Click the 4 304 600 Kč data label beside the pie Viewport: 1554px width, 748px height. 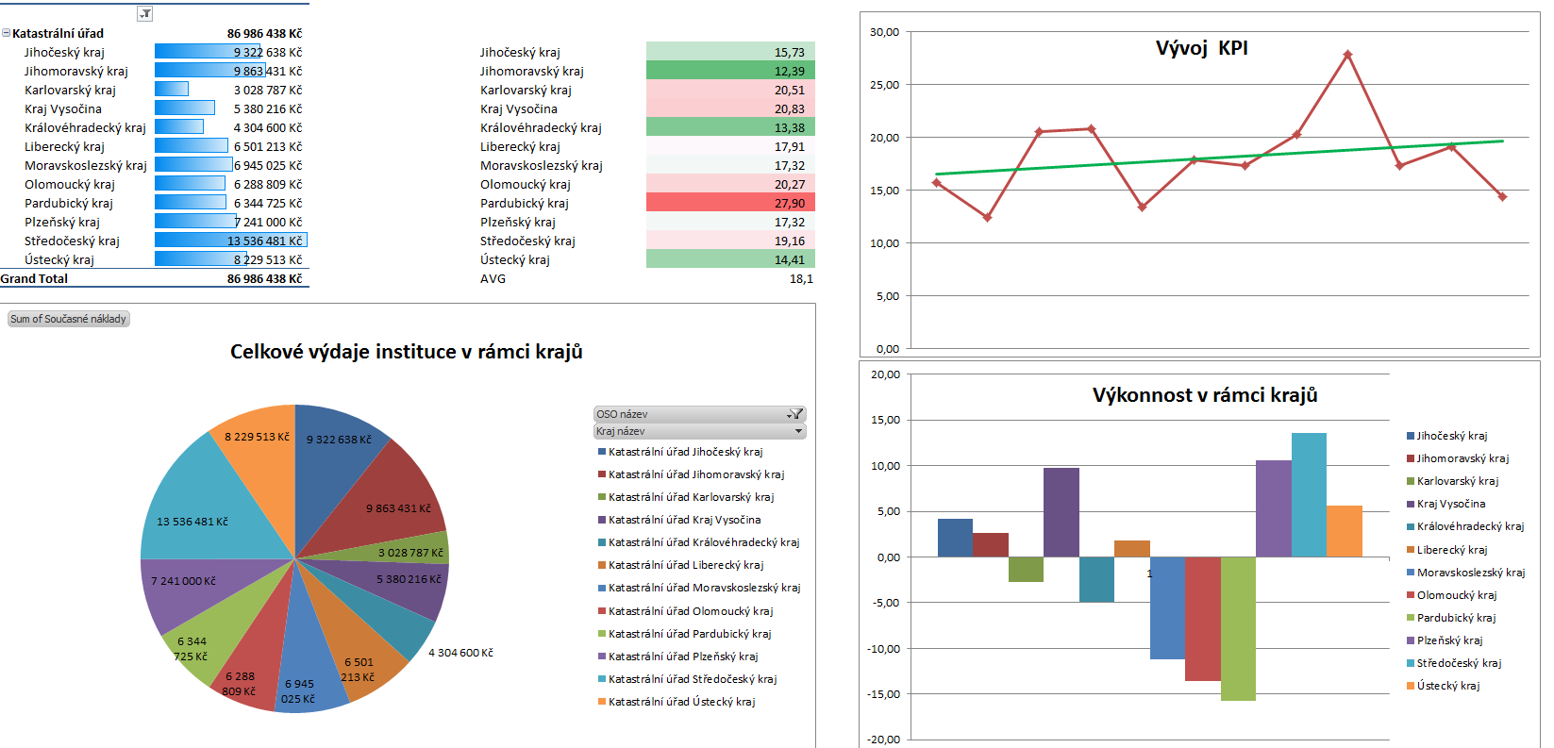tap(460, 653)
